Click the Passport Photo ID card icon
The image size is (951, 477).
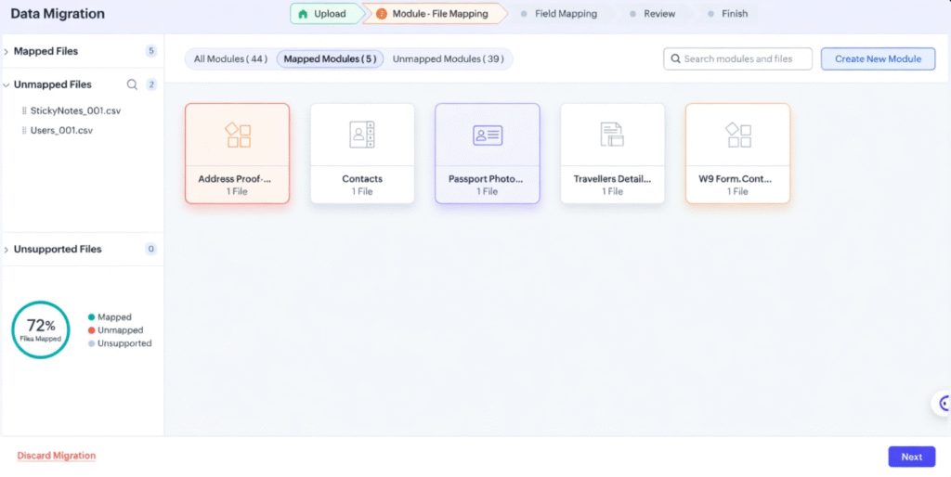488,135
